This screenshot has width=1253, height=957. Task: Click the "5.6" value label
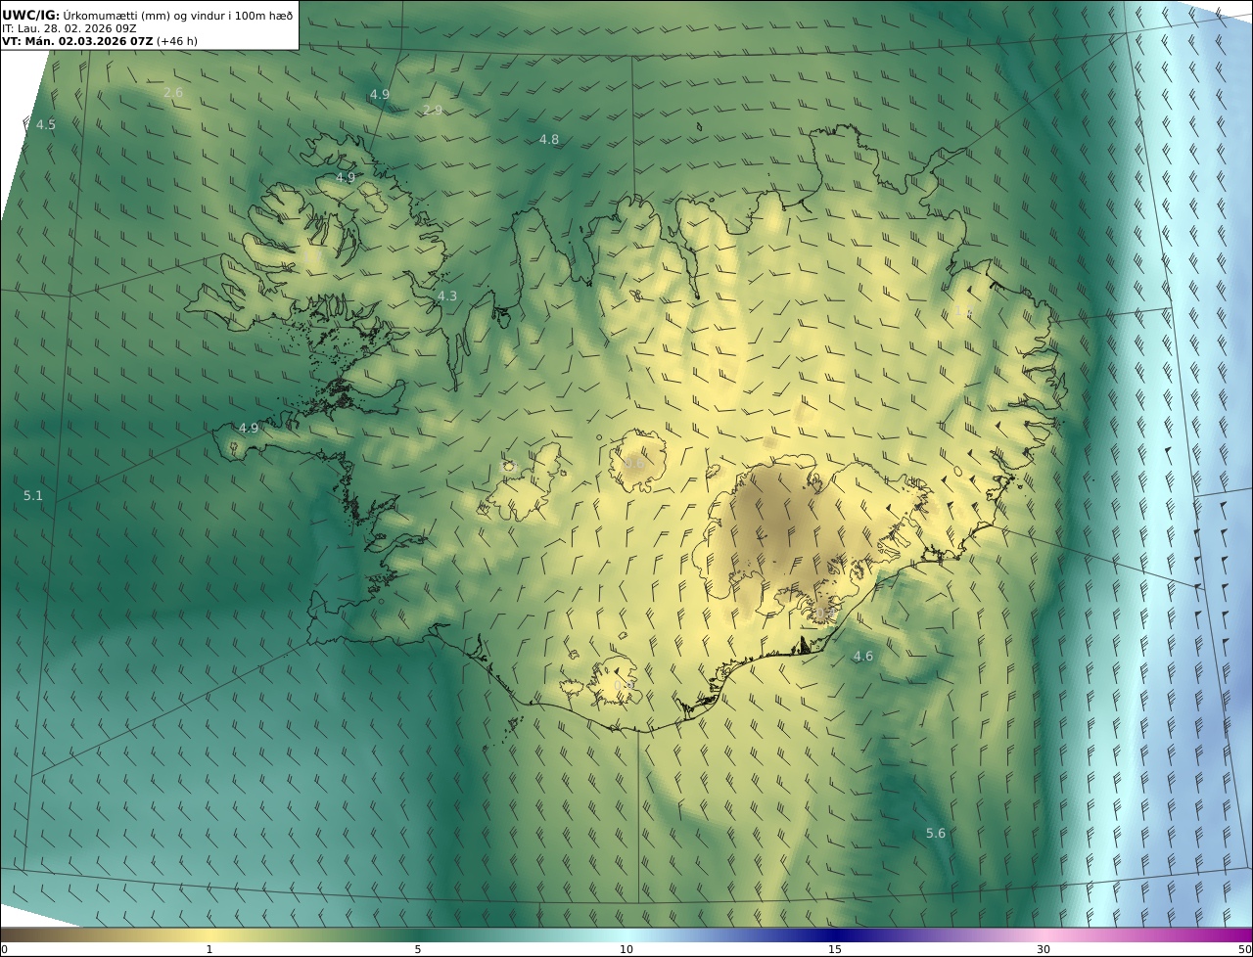click(936, 834)
